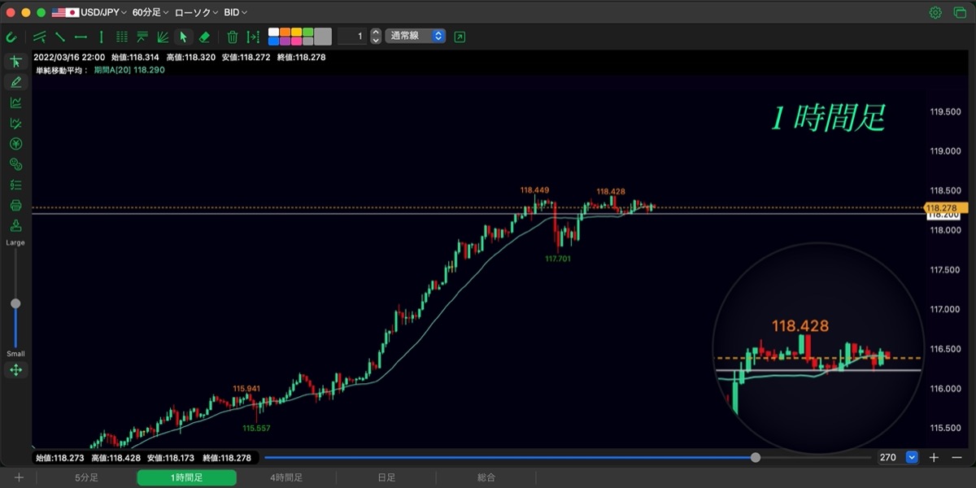Switch to the 日足 tab

386,478
